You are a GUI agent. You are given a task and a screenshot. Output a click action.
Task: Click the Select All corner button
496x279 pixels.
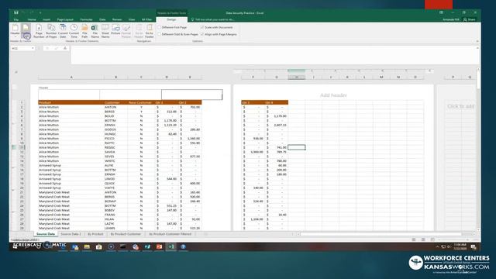[16, 72]
